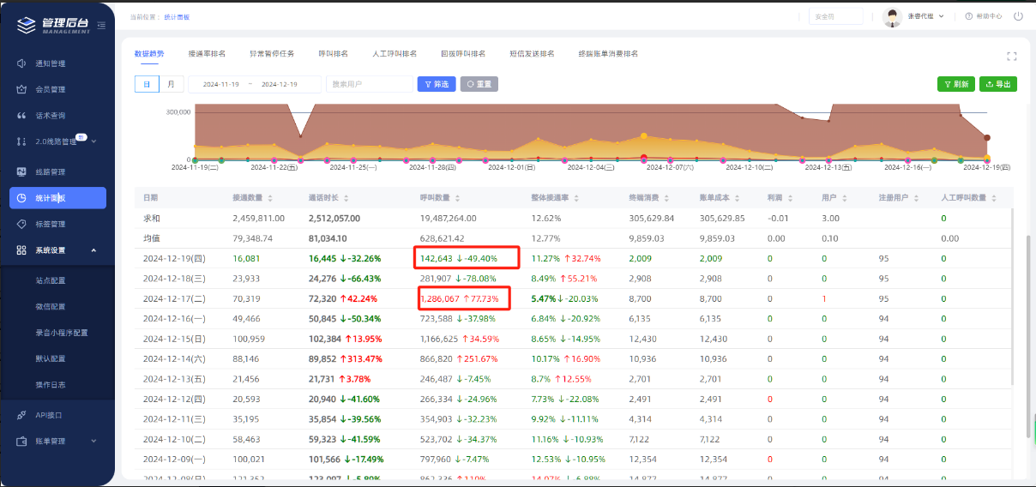
Task: Switch to 月 (month) view
Action: click(x=172, y=84)
